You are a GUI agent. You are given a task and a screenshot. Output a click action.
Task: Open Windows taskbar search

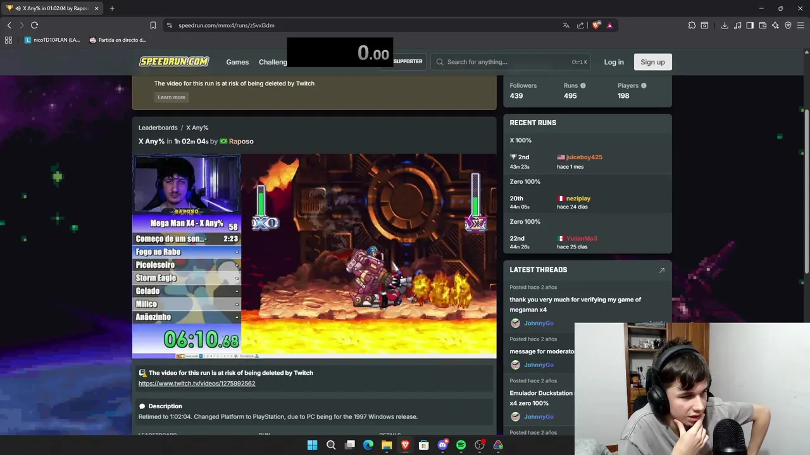(x=331, y=445)
